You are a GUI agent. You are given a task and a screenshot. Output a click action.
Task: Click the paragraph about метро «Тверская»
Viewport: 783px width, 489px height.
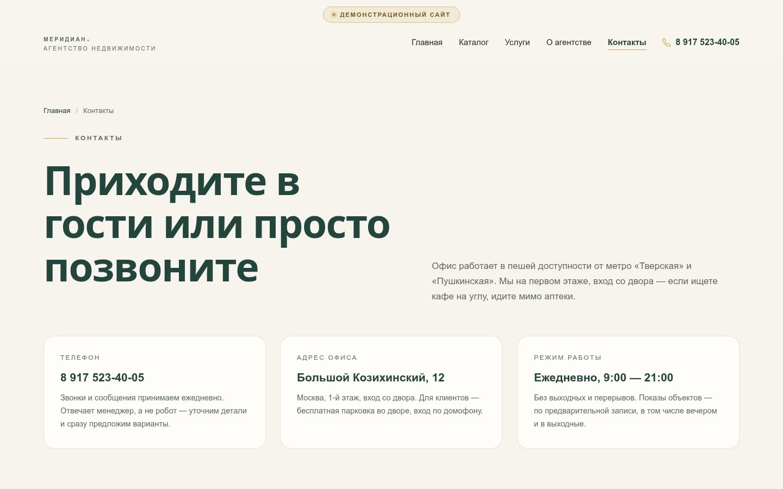point(575,281)
